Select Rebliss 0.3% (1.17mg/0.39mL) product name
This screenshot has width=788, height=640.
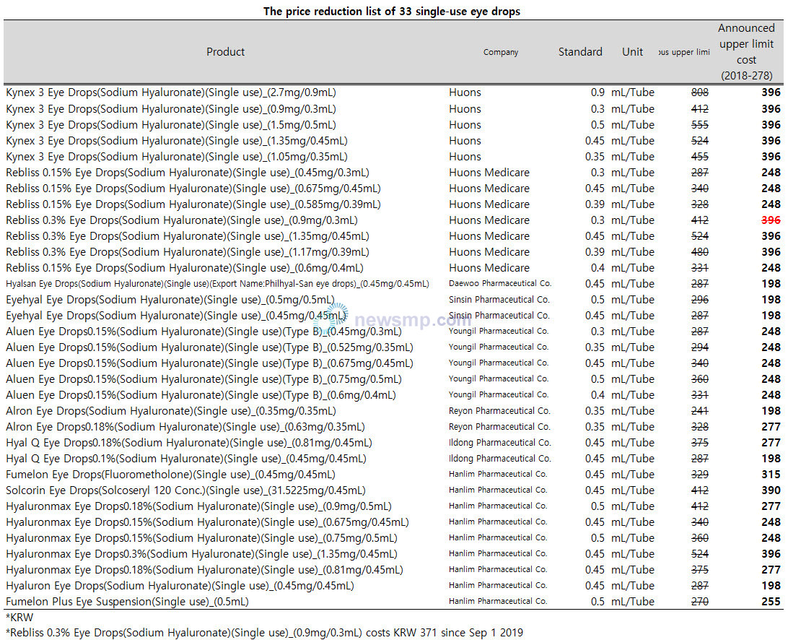[188, 252]
